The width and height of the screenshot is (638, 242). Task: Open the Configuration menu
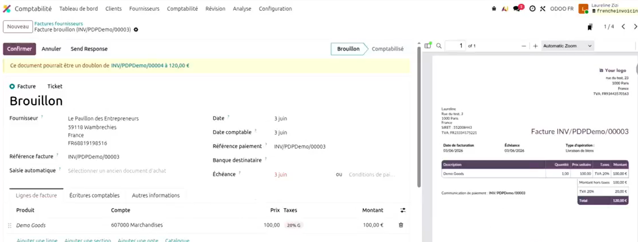tap(275, 9)
